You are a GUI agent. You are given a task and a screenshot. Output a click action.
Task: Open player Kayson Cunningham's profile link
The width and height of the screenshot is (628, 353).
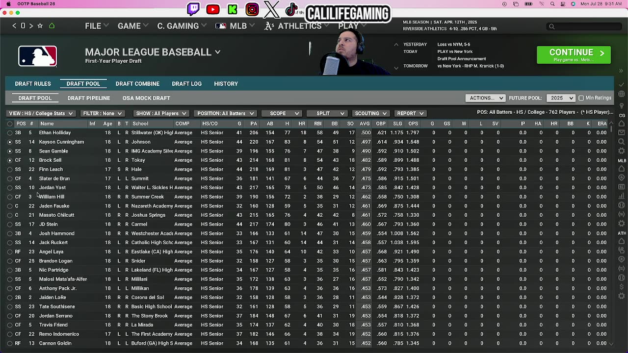pos(61,142)
